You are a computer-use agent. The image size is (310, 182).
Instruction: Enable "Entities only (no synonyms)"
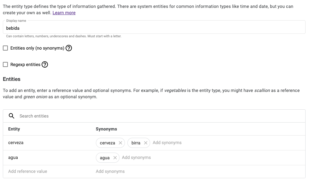tap(5, 48)
